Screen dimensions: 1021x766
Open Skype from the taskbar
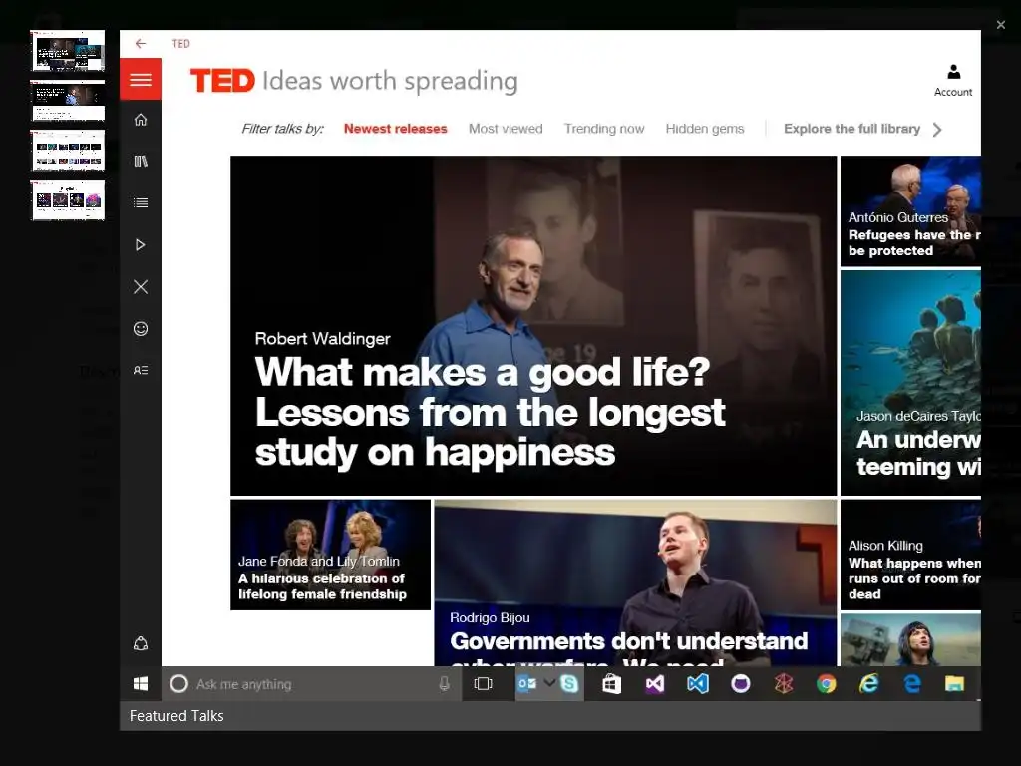click(x=569, y=684)
